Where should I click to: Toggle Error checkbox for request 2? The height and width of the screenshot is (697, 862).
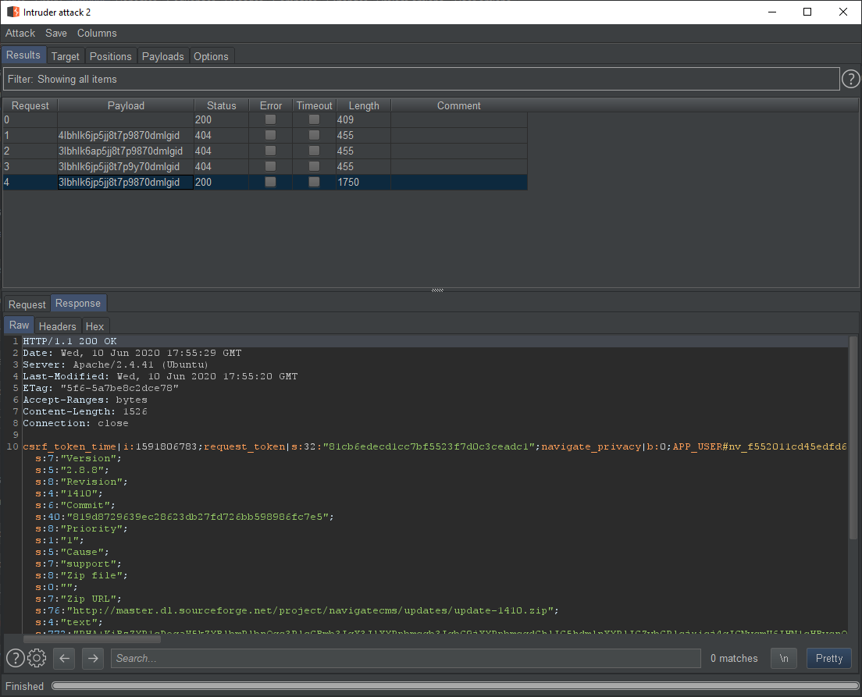tap(270, 151)
